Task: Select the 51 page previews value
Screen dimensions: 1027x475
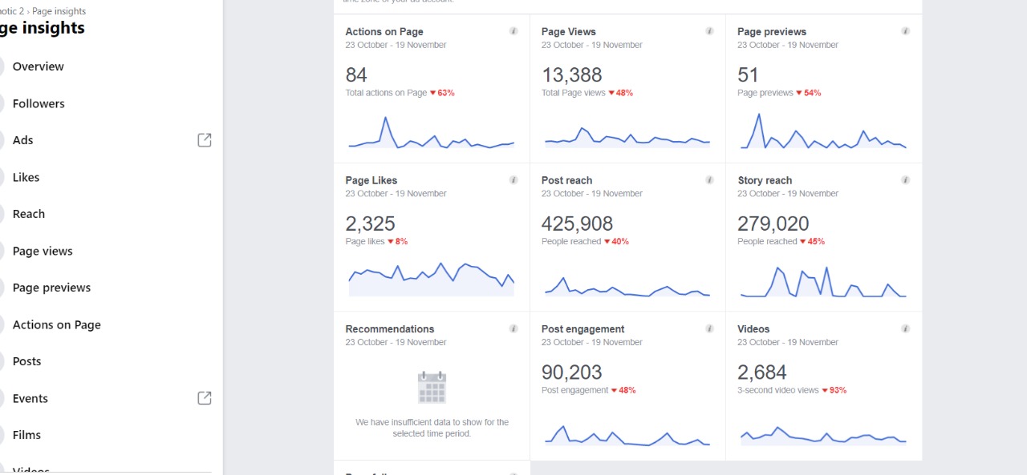Action: (748, 74)
